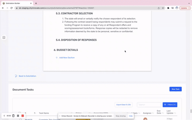Viewport: 192px width, 120px height.
Task: Sort the task table by Labels
Action: pos(139,113)
